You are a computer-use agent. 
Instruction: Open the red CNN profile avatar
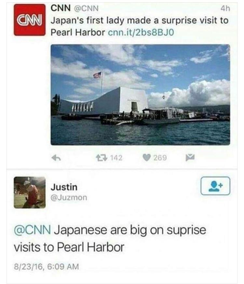[x=30, y=20]
